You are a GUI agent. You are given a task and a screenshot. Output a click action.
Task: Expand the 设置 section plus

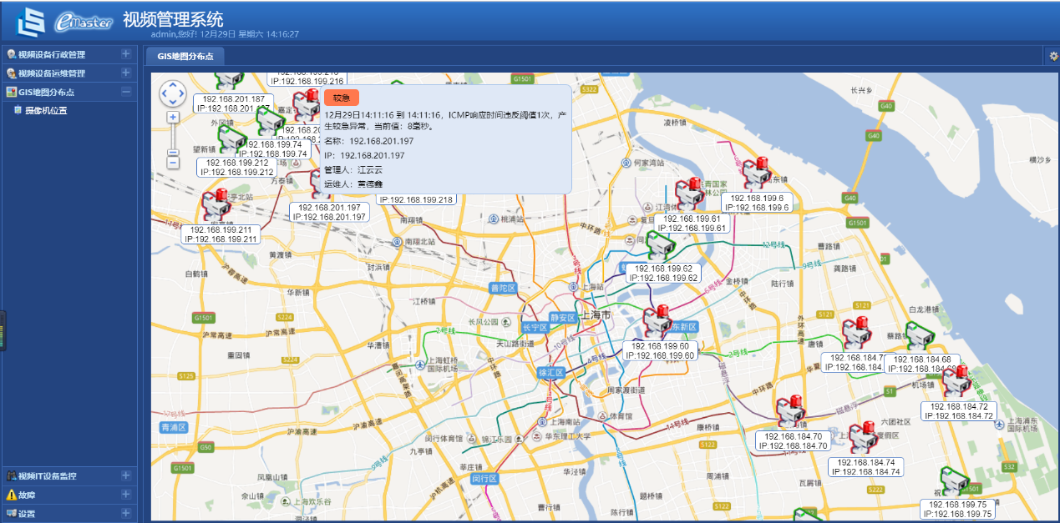(126, 514)
